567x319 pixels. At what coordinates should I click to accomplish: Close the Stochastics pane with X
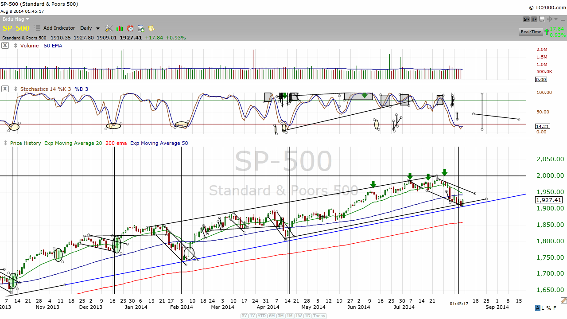5,89
